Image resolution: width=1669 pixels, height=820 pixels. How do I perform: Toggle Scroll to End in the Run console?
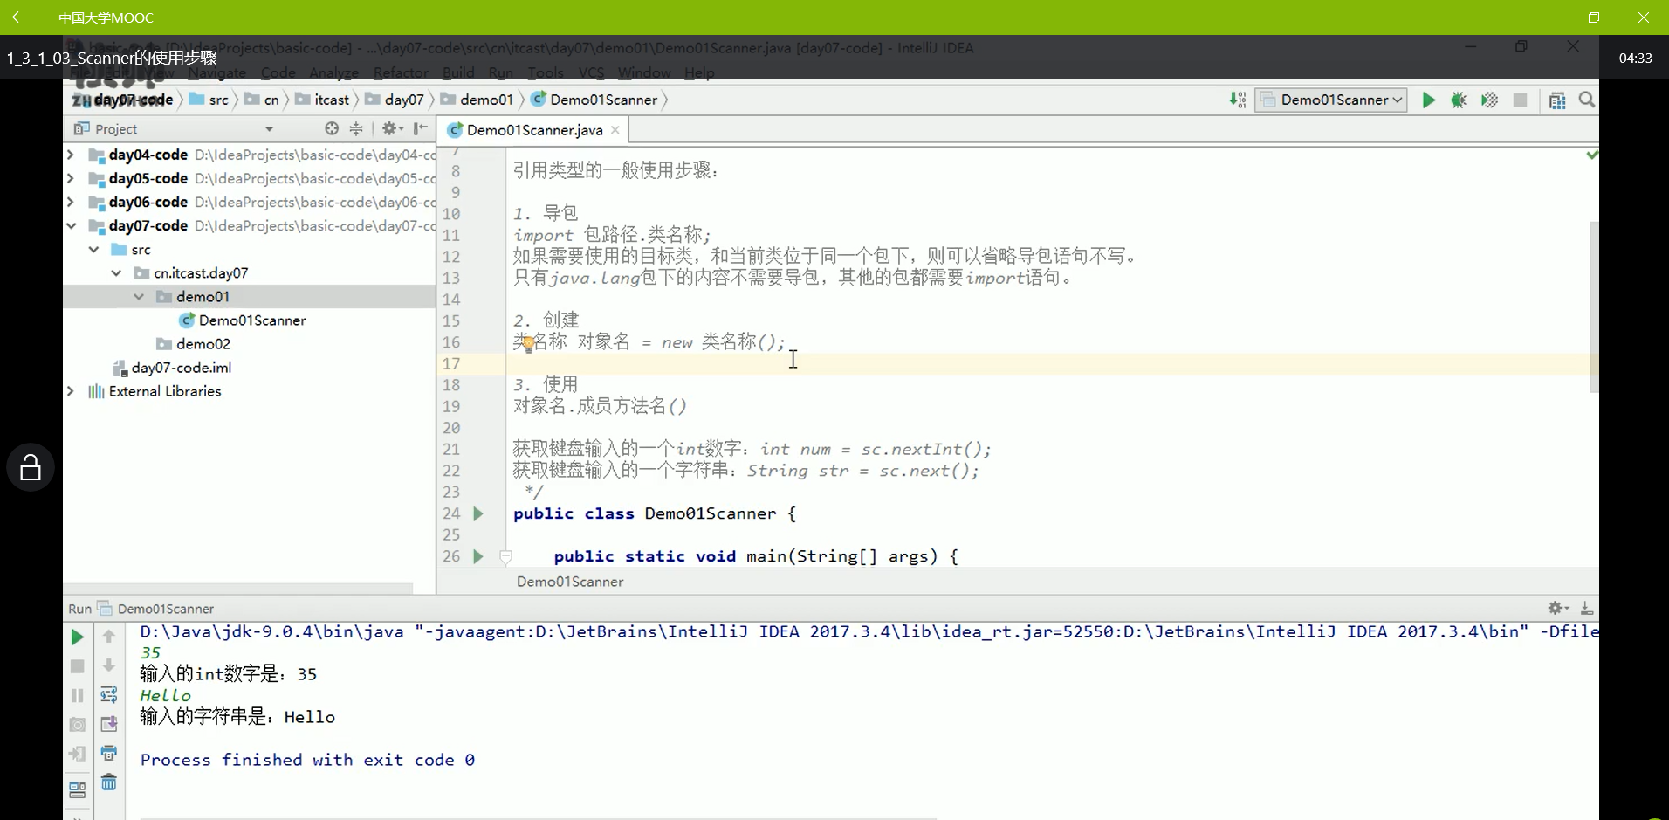[x=109, y=724]
